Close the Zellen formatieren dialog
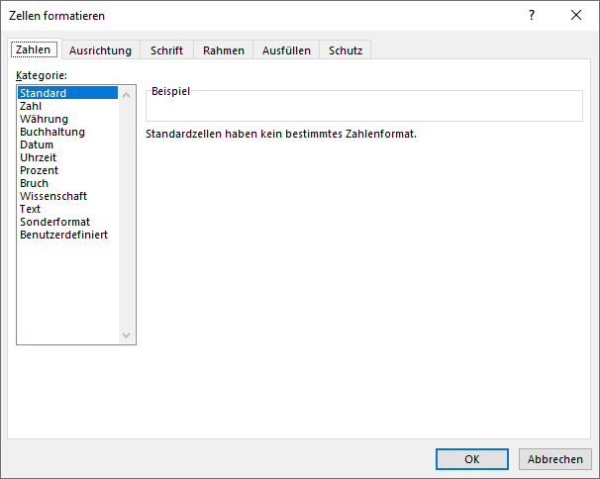Image resolution: width=600 pixels, height=479 pixels. point(576,15)
